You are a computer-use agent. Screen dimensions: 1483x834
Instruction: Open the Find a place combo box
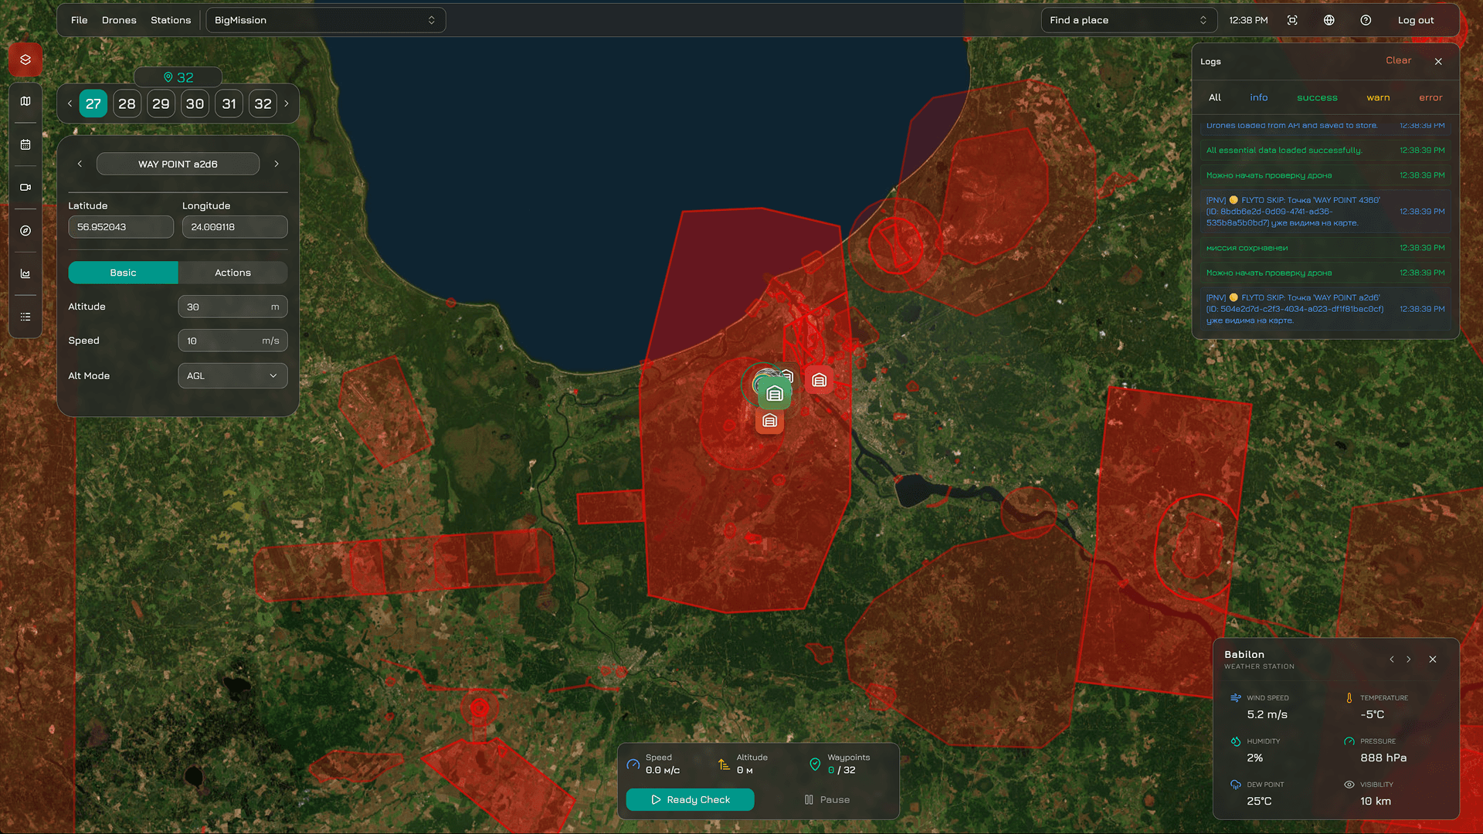[1128, 20]
